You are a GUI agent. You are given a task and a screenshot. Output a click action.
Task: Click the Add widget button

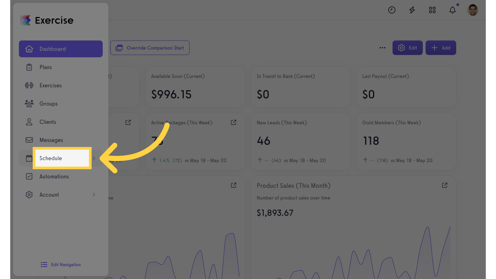(441, 48)
